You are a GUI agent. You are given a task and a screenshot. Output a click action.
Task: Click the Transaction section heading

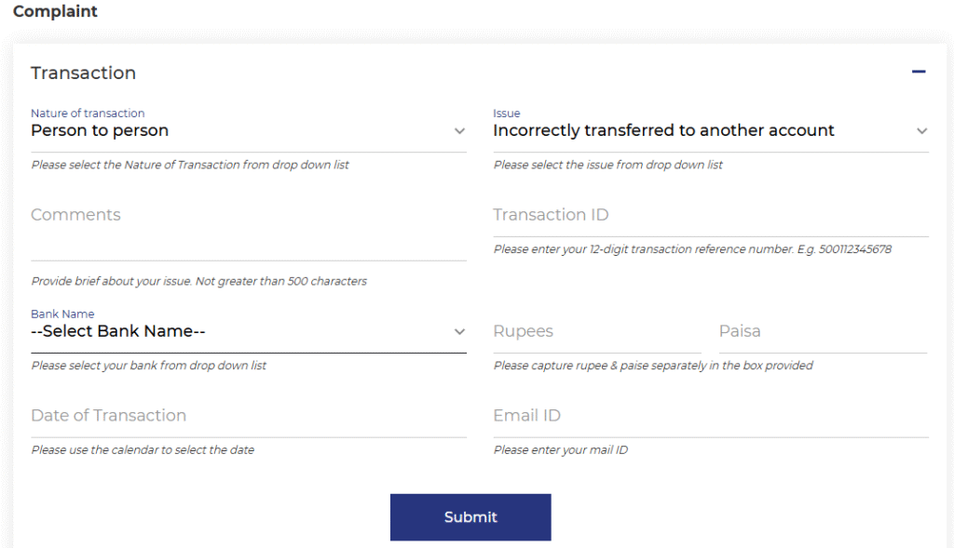tap(83, 73)
